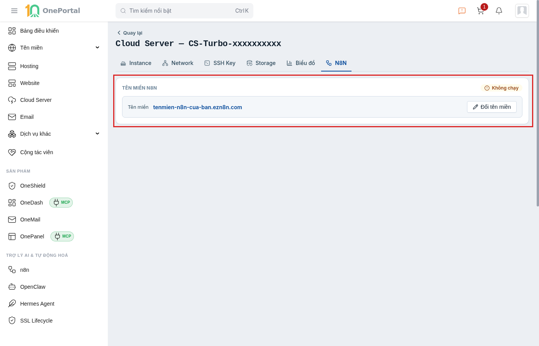Open the notifications bell
Screen dimensions: 539x346
(499, 11)
